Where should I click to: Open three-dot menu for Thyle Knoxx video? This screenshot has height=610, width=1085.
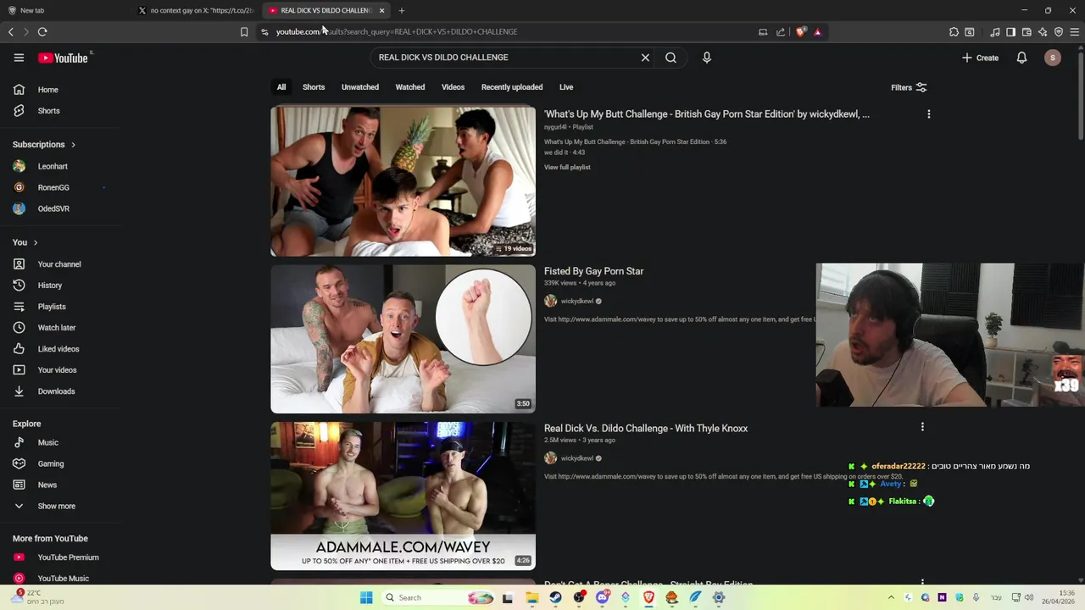click(x=922, y=427)
